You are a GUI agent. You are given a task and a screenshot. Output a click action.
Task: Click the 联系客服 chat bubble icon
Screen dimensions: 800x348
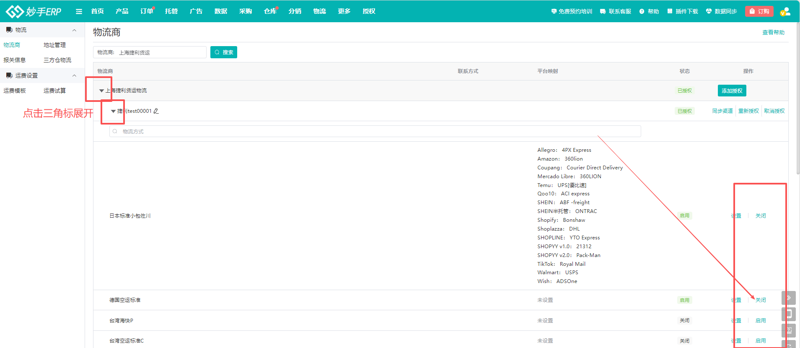(x=603, y=11)
